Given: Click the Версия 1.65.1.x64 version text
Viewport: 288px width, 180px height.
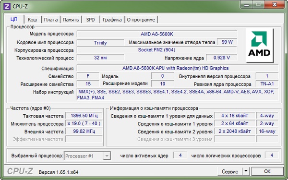Looking at the screenshot, I should tap(59, 172).
